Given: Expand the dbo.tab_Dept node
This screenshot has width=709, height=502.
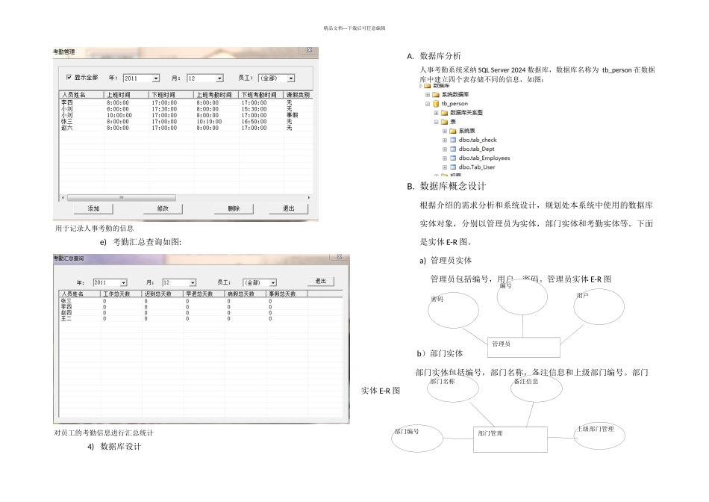Looking at the screenshot, I should pos(445,149).
